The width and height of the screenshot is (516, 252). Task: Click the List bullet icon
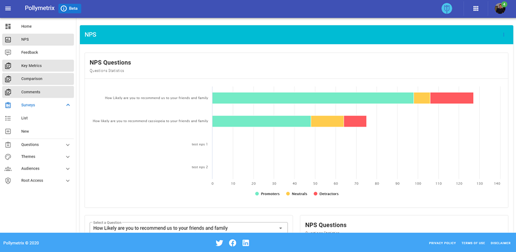click(x=8, y=118)
